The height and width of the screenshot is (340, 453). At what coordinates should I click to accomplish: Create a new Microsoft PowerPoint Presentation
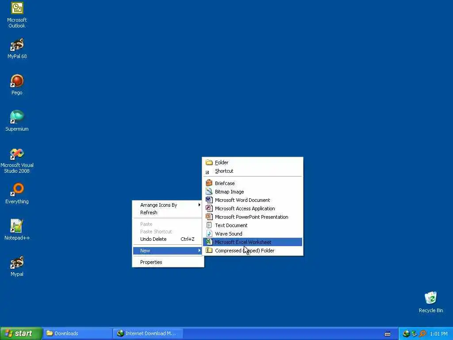click(253, 217)
